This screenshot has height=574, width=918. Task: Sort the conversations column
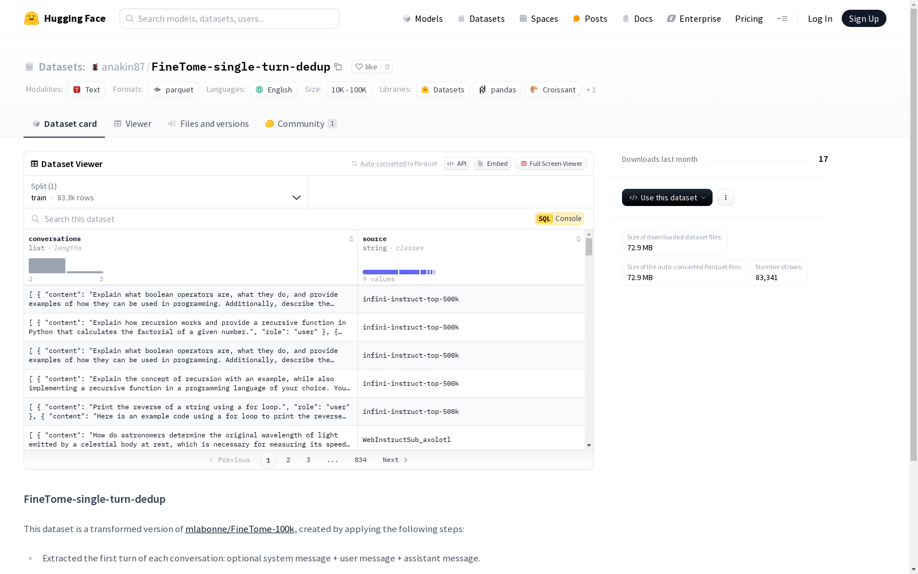point(351,239)
